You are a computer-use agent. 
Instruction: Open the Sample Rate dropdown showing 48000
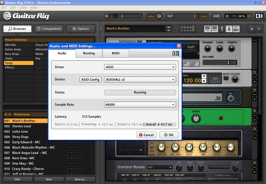pyautogui.click(x=140, y=105)
